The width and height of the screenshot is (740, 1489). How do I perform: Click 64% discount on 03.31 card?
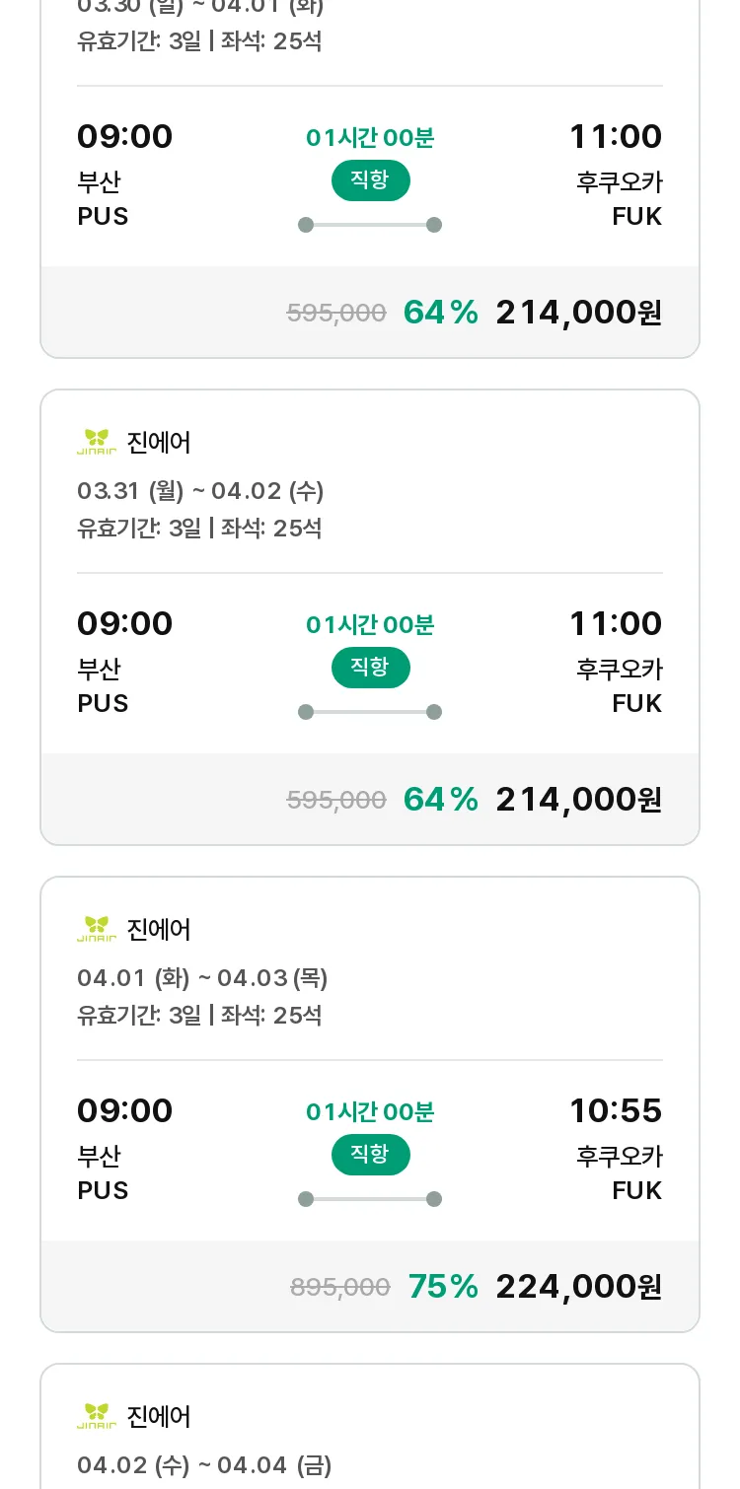click(441, 800)
